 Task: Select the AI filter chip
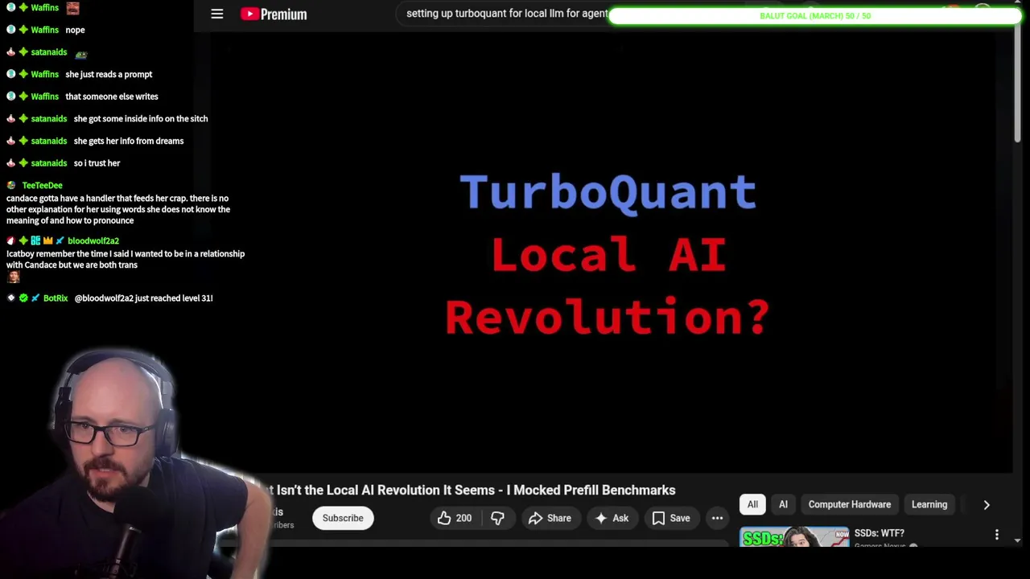coord(783,504)
